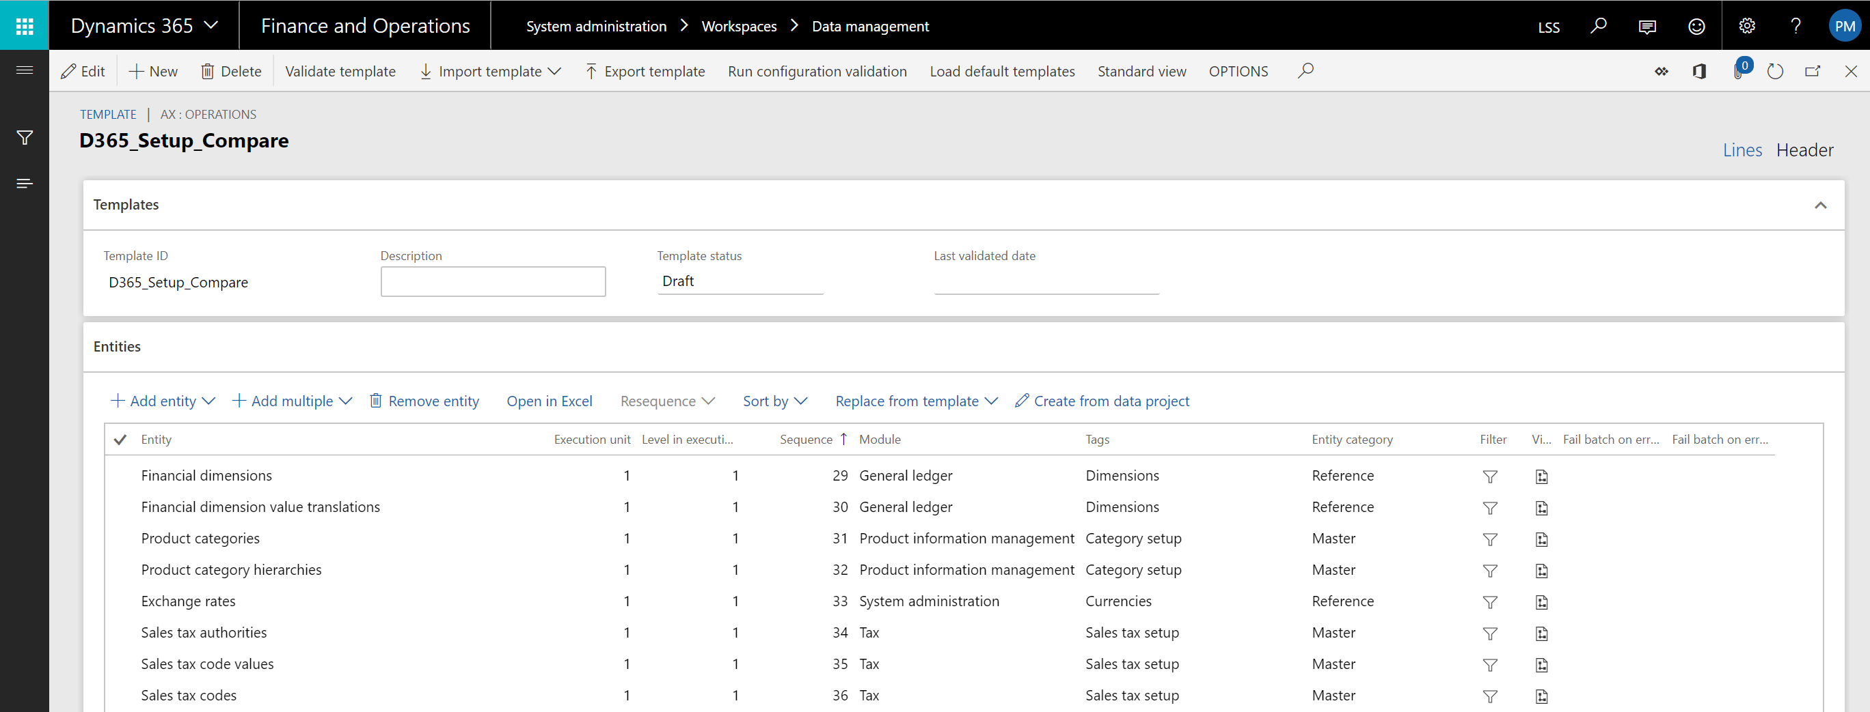Refresh the page with circular arrow
Screen dimensions: 1870x712
1775,71
